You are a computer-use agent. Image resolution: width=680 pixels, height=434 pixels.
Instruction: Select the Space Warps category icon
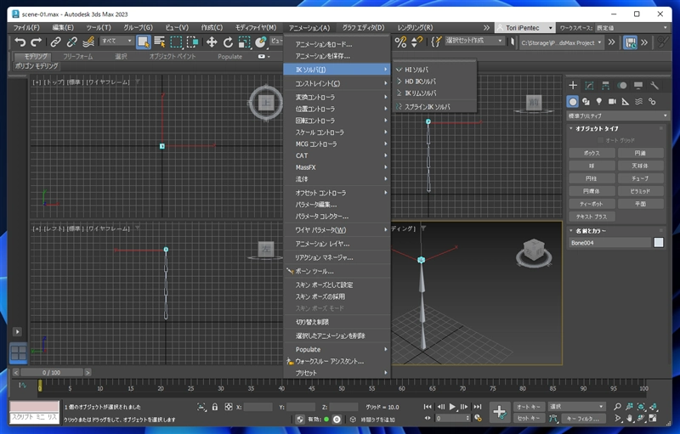point(639,102)
